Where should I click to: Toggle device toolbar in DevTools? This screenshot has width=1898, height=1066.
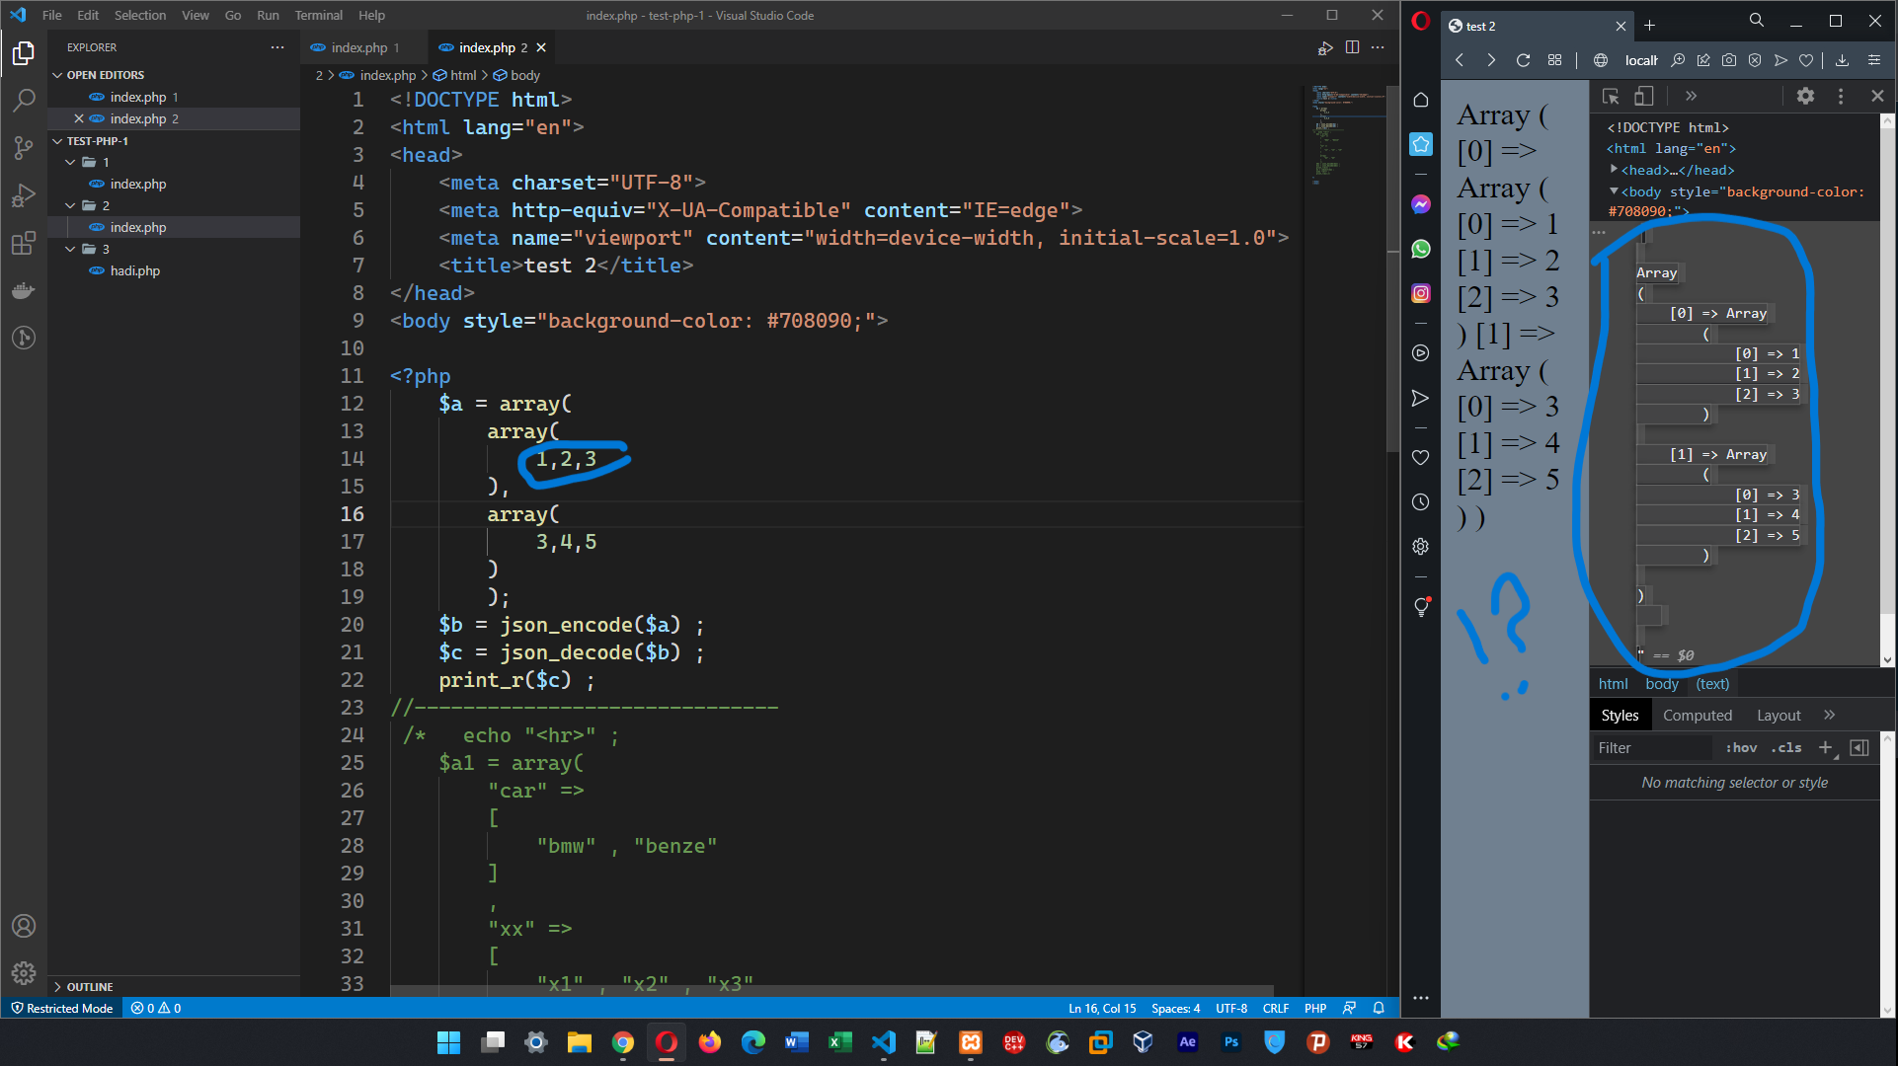pyautogui.click(x=1643, y=96)
